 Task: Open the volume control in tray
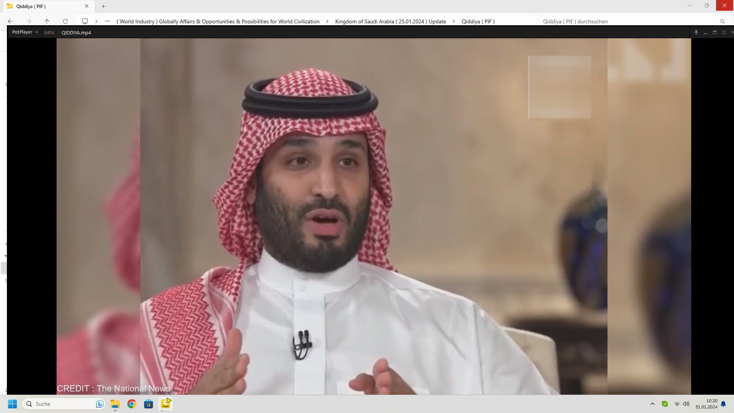pyautogui.click(x=686, y=404)
